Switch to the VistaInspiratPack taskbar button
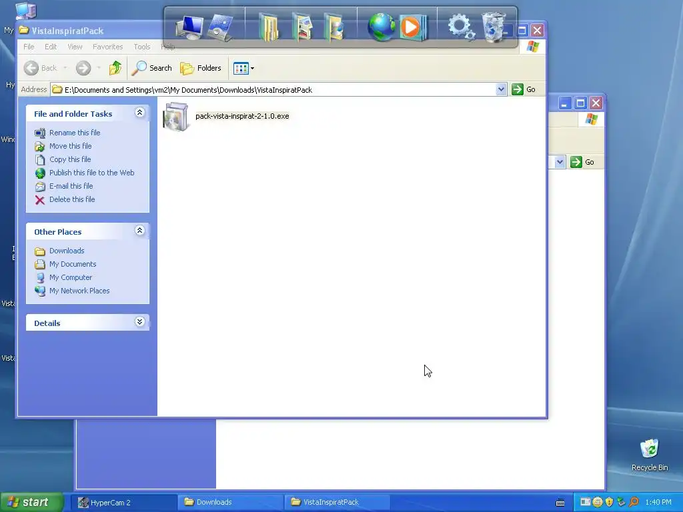 337,503
